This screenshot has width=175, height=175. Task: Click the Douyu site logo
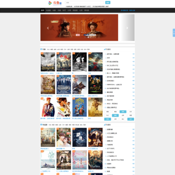(55, 3)
